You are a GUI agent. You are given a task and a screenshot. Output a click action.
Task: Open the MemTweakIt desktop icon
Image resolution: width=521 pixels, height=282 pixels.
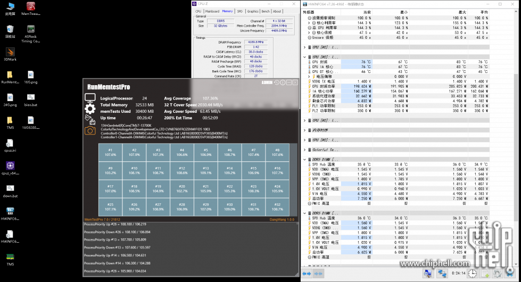click(30, 9)
